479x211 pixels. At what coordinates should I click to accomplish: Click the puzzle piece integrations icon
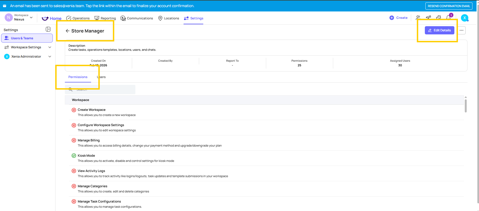click(439, 18)
